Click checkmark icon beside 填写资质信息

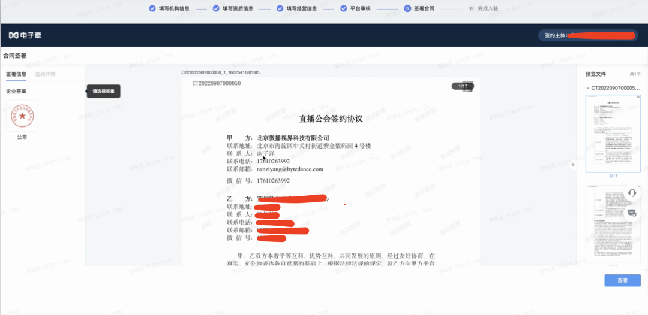(216, 8)
